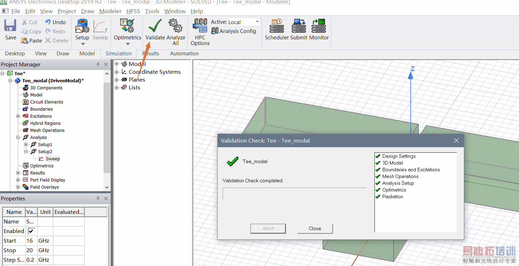Expand the Field Overlays node

pyautogui.click(x=18, y=187)
